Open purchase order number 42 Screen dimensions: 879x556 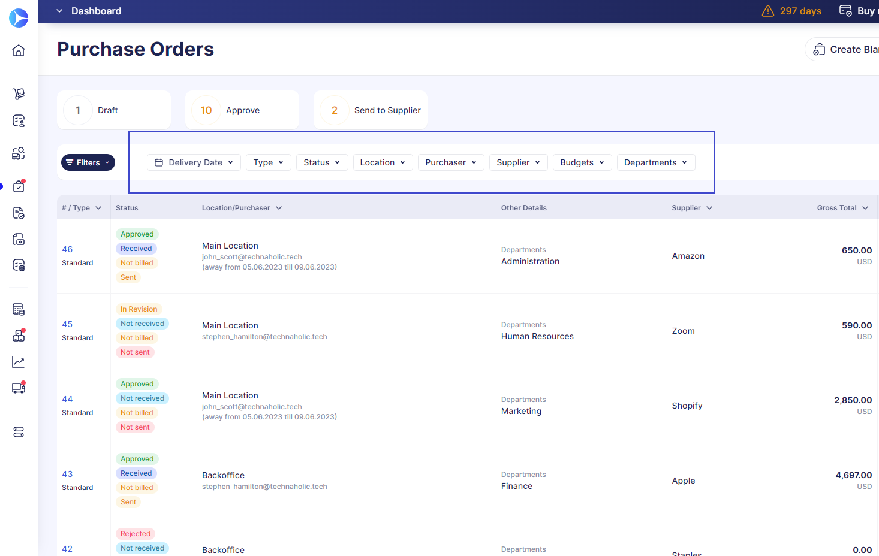(x=67, y=549)
